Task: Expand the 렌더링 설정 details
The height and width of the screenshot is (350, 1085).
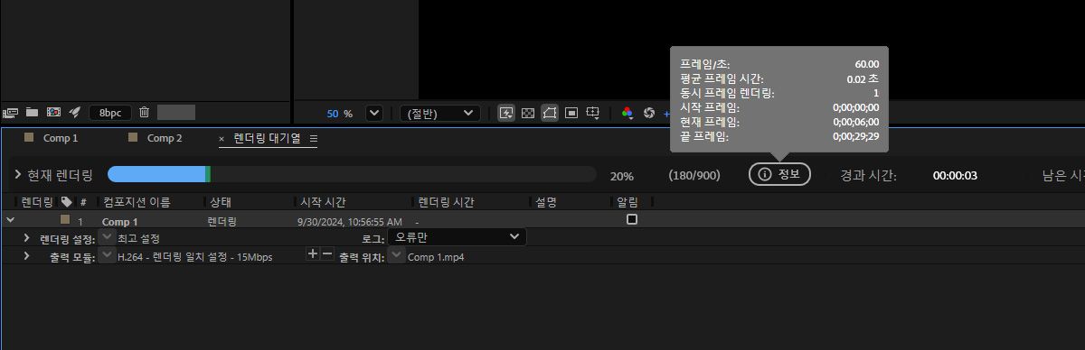Action: (27, 238)
